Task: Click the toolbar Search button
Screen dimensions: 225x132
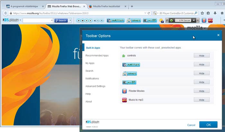Action: pyautogui.click(x=61, y=20)
